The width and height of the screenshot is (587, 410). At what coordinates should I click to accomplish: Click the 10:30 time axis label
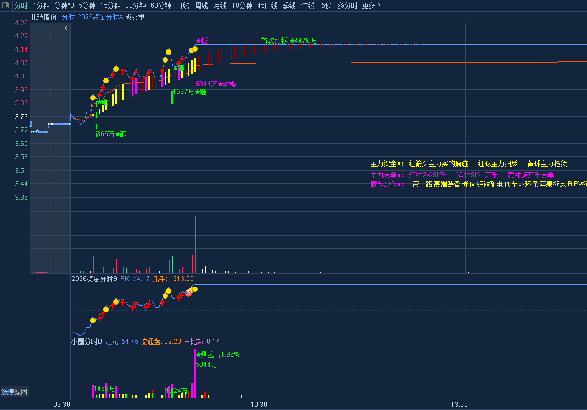click(259, 405)
